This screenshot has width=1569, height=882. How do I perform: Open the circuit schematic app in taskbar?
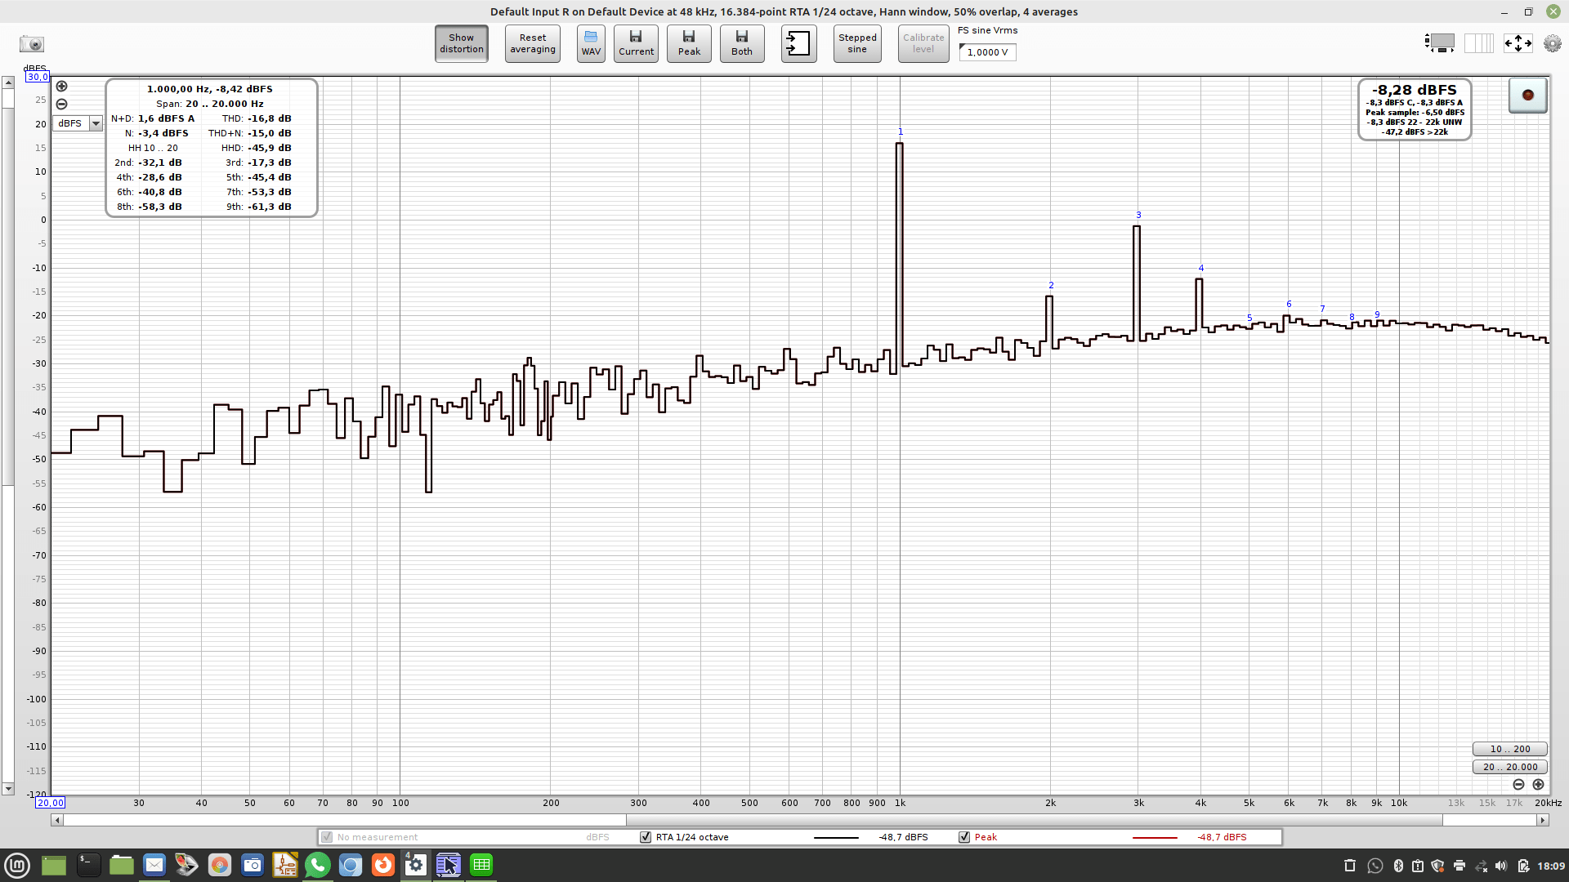(284, 865)
